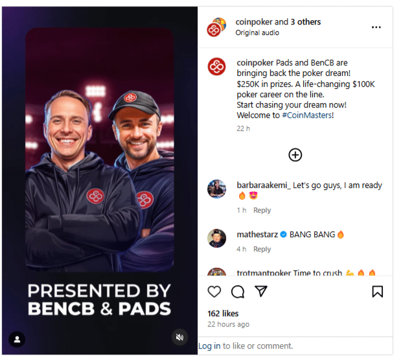
Task: Click the #CoinMasters hashtag link
Action: [308, 115]
